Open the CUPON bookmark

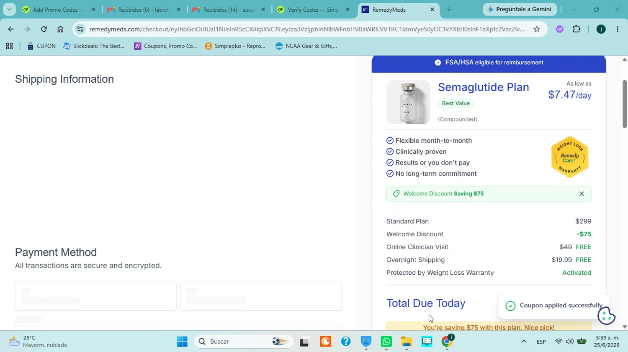pos(41,46)
